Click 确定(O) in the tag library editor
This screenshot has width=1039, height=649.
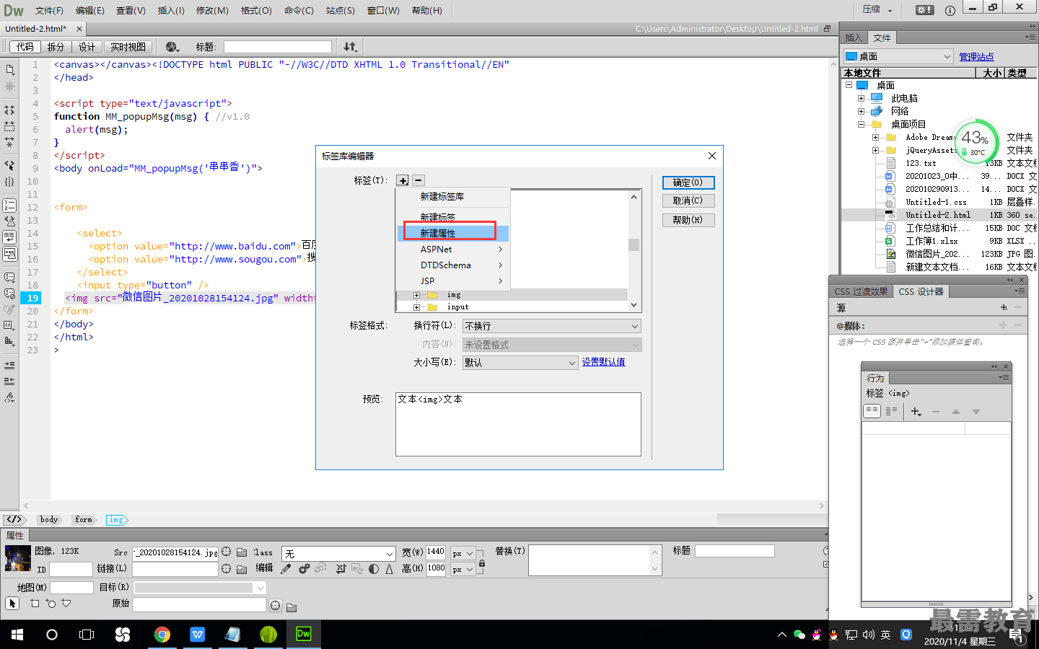click(688, 182)
